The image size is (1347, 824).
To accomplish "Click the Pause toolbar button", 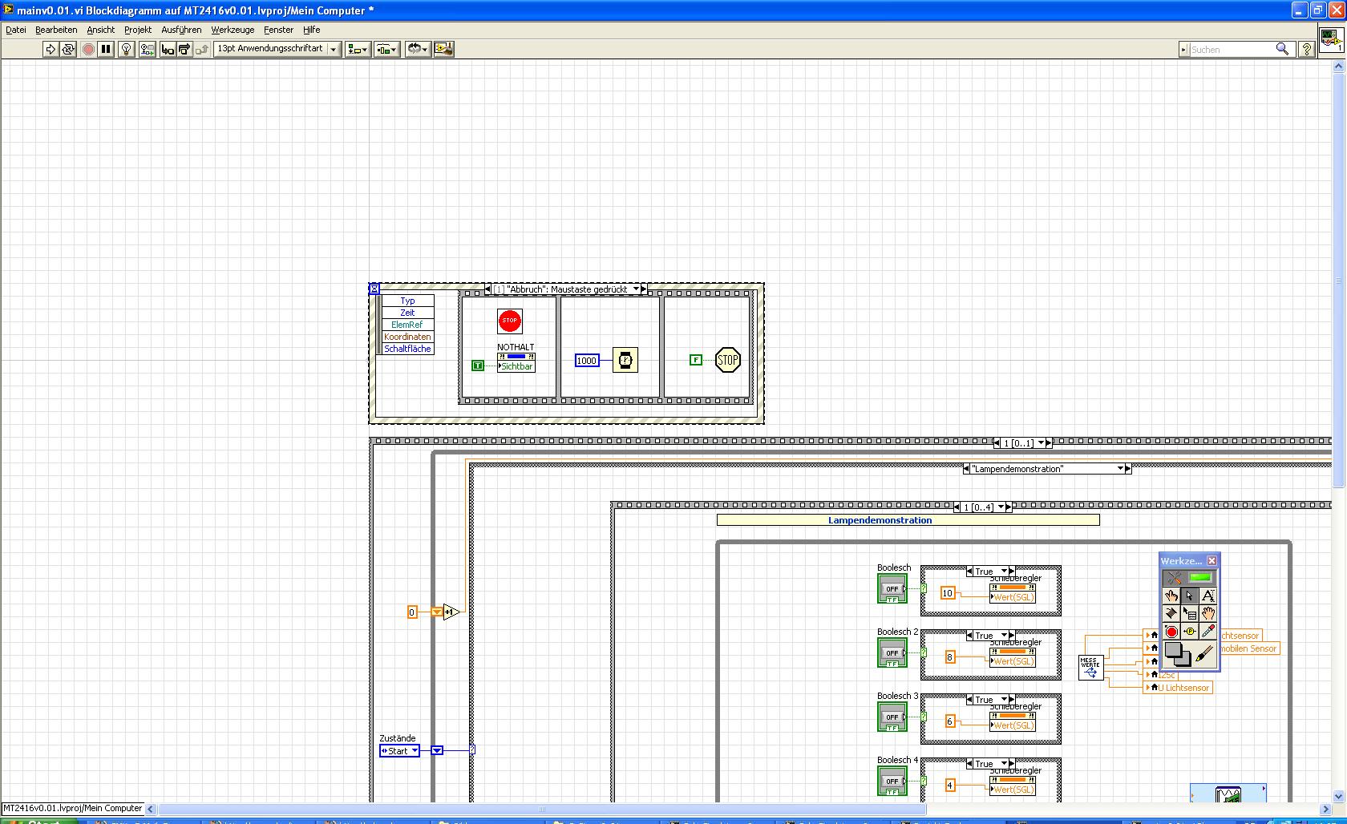I will (x=106, y=49).
